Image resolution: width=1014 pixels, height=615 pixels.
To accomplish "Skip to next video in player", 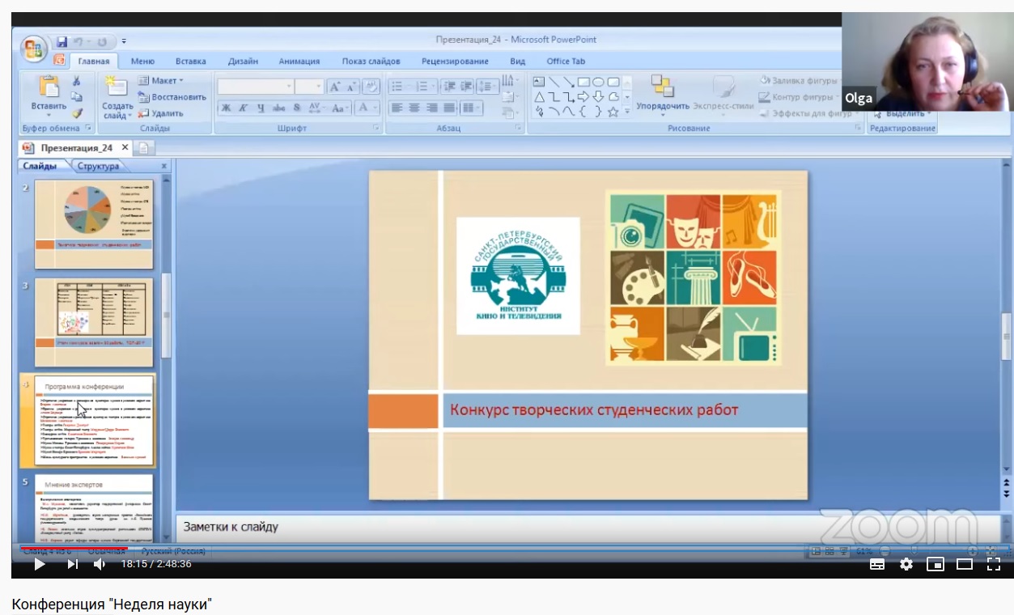I will (72, 564).
